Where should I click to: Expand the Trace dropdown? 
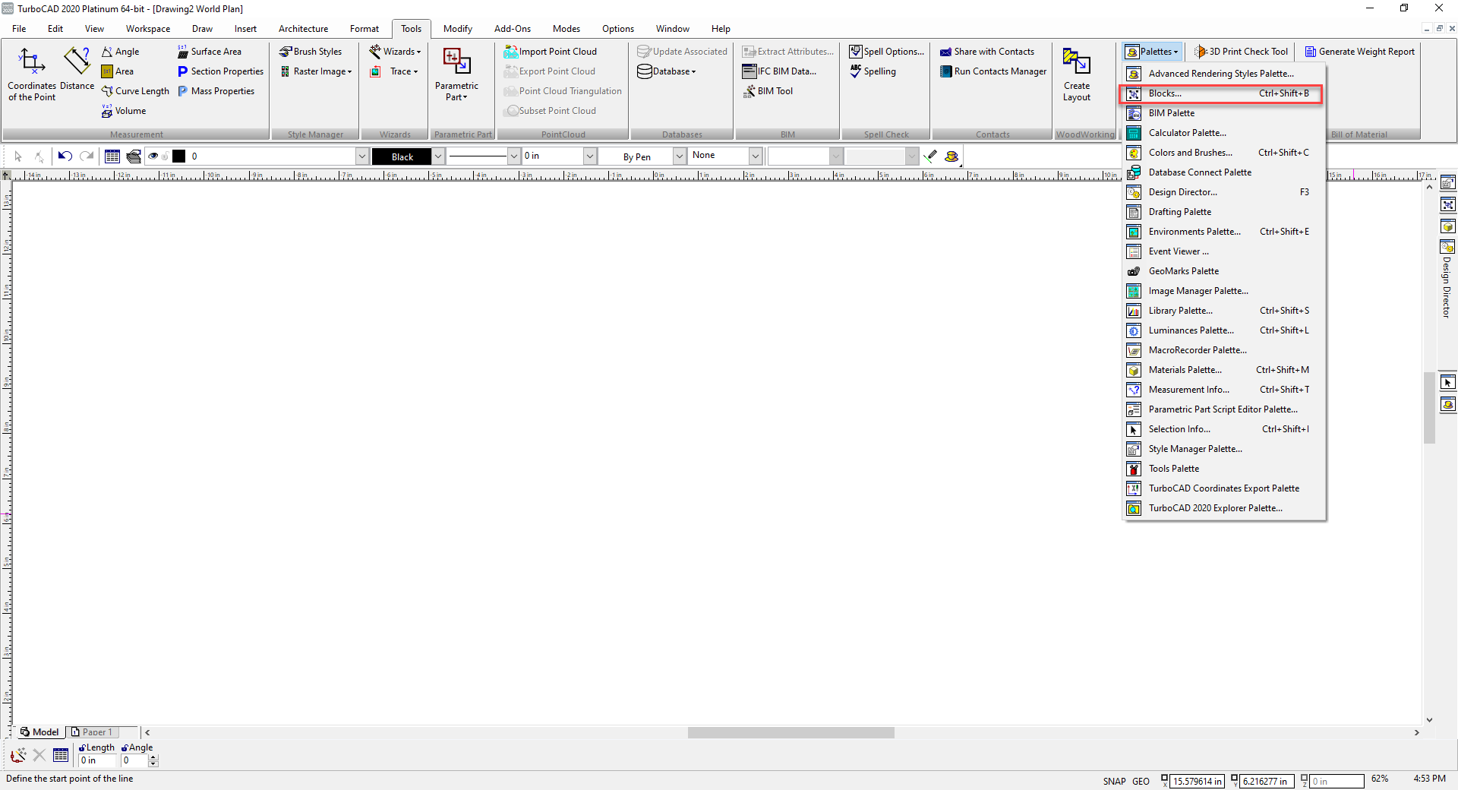click(x=394, y=71)
